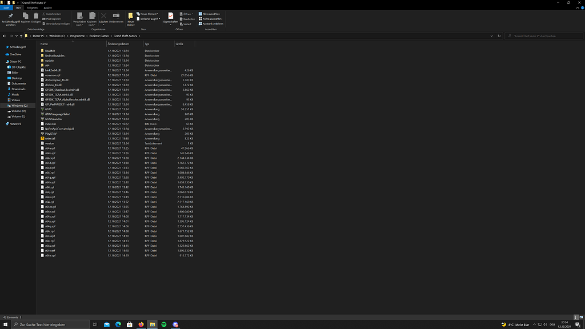
Task: Click Alles auswählen in the ribbon
Action: pos(209,14)
